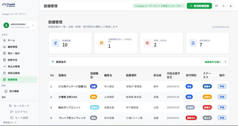Open the user profile icon

[x=231, y=6]
